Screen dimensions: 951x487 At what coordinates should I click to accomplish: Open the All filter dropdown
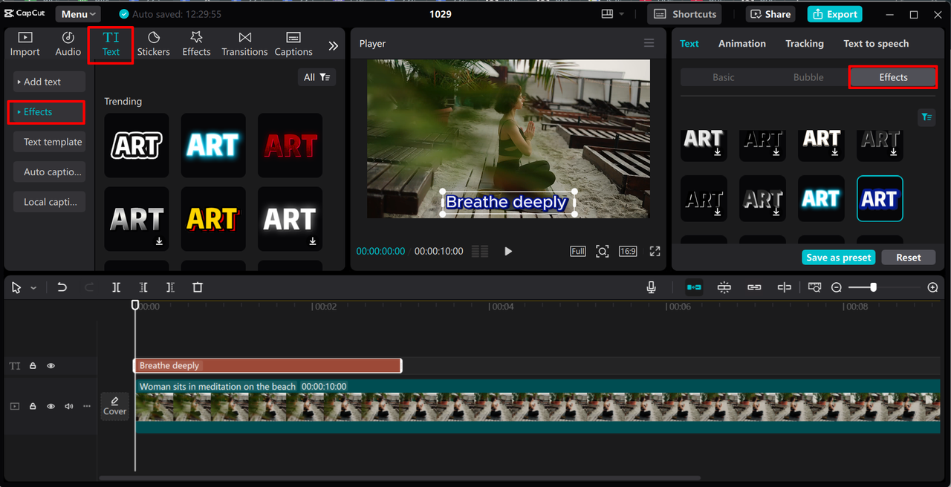(317, 77)
